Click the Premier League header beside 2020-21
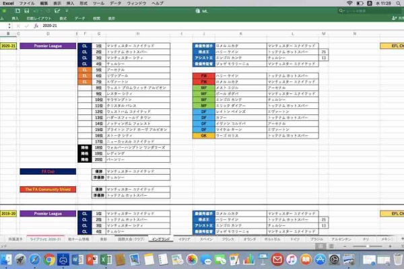This screenshot has width=404, height=269. pos(48,46)
